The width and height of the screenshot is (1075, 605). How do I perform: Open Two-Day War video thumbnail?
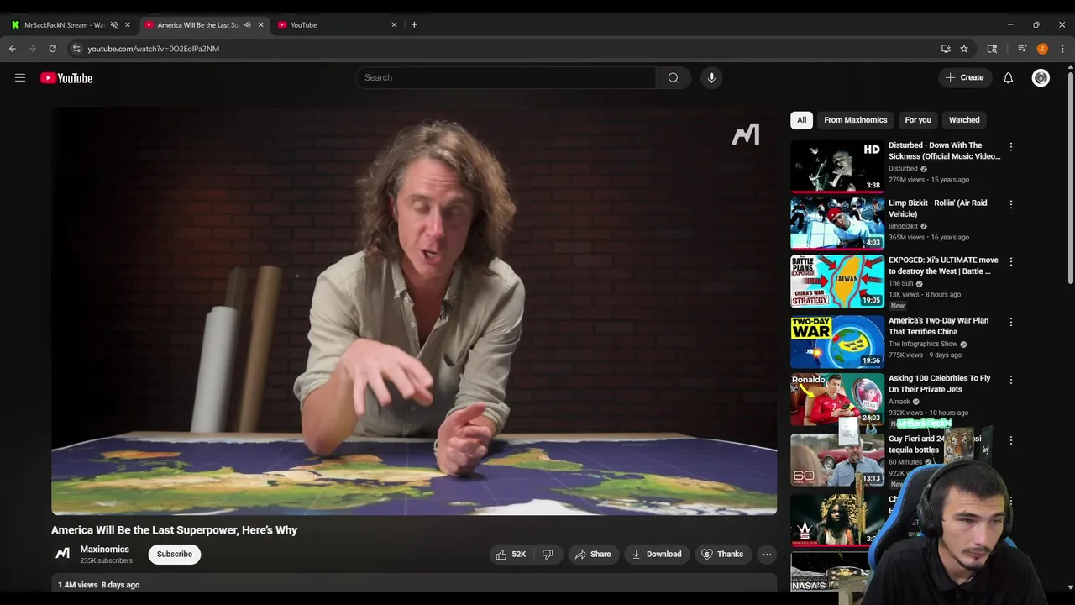(837, 341)
